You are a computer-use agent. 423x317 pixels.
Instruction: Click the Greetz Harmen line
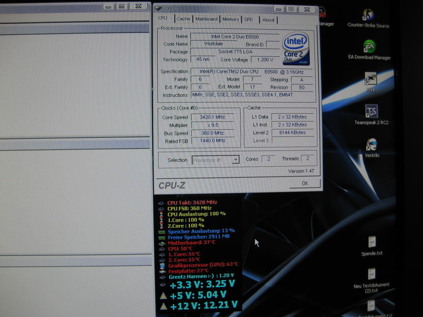(201, 276)
